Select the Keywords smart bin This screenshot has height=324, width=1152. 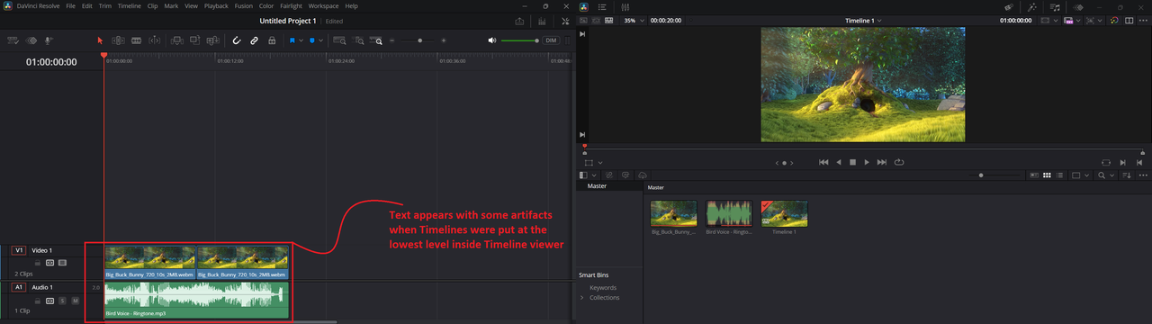tap(603, 287)
